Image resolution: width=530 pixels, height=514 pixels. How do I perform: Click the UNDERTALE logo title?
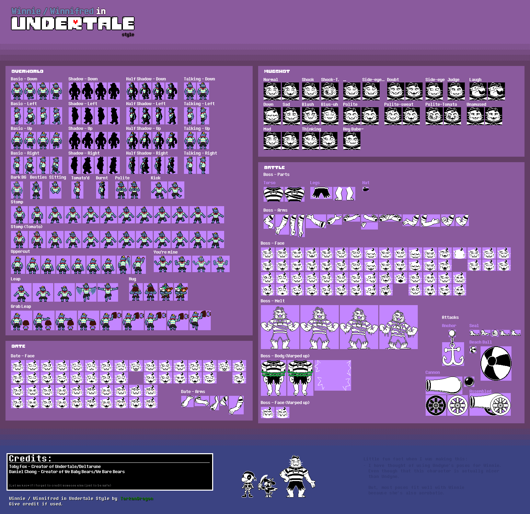tap(73, 23)
